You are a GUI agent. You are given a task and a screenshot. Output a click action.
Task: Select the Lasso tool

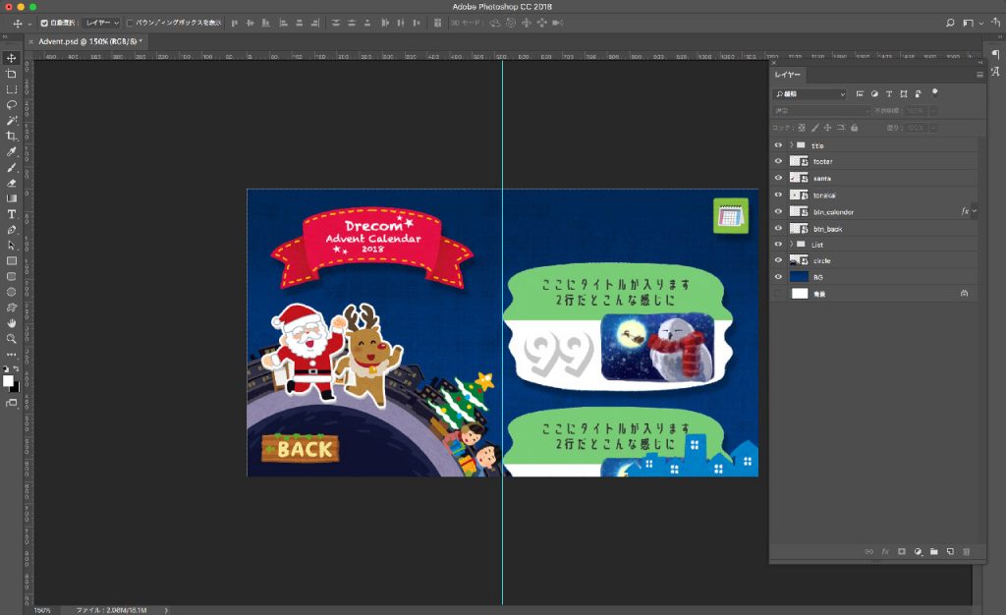(12, 104)
